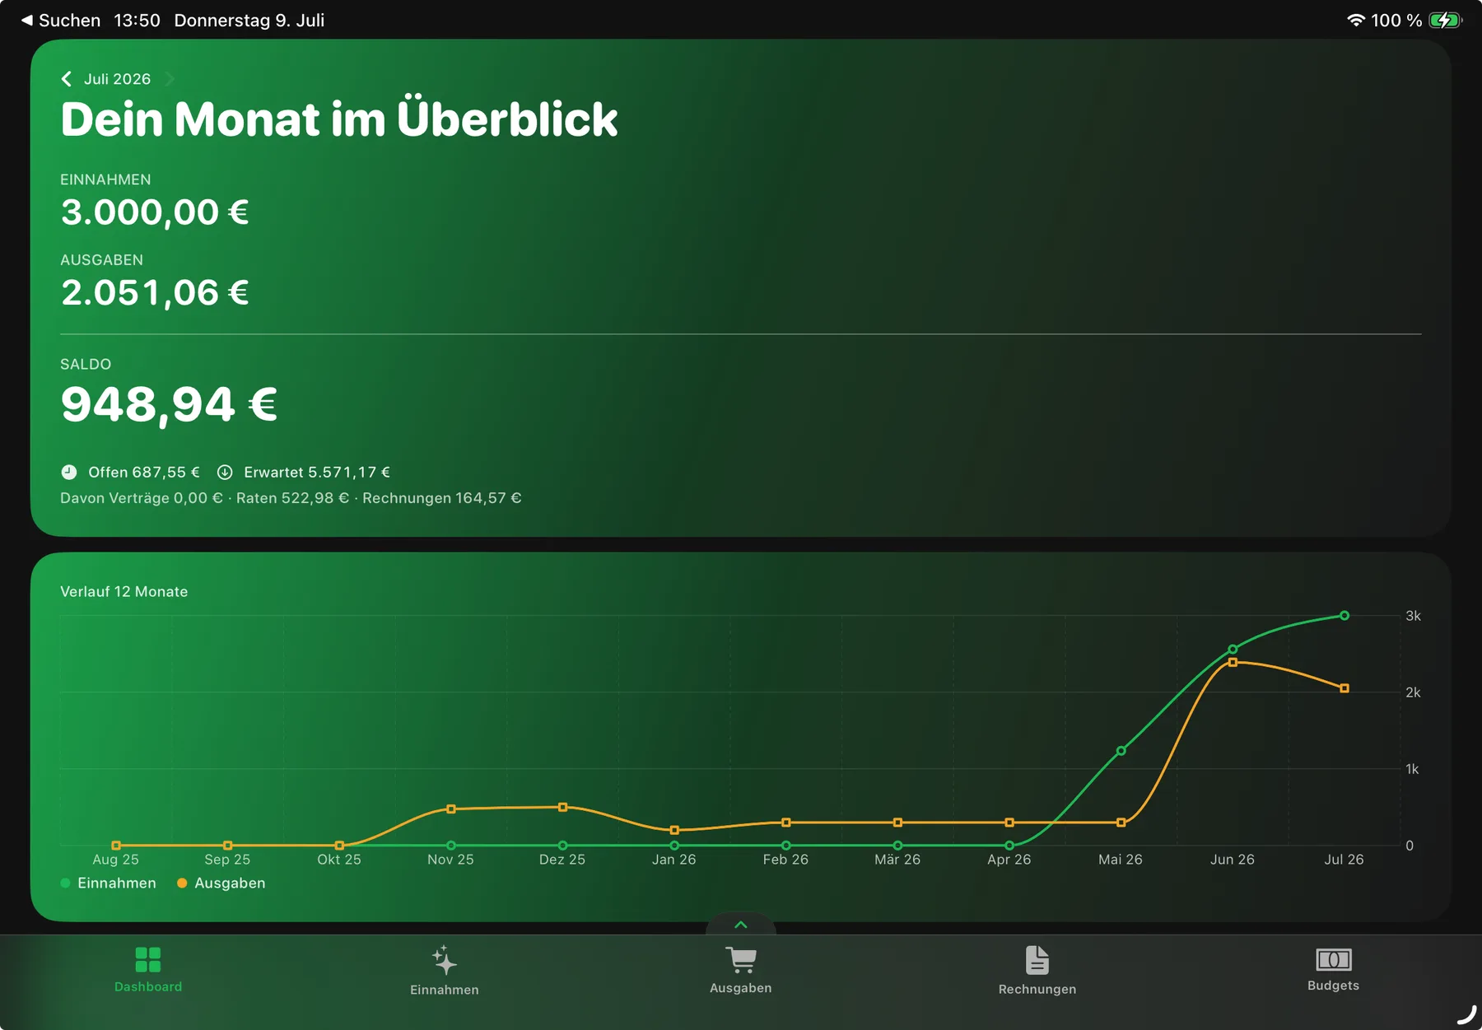The height and width of the screenshot is (1030, 1482).
Task: Open the Dashboard grid icon
Action: [148, 960]
